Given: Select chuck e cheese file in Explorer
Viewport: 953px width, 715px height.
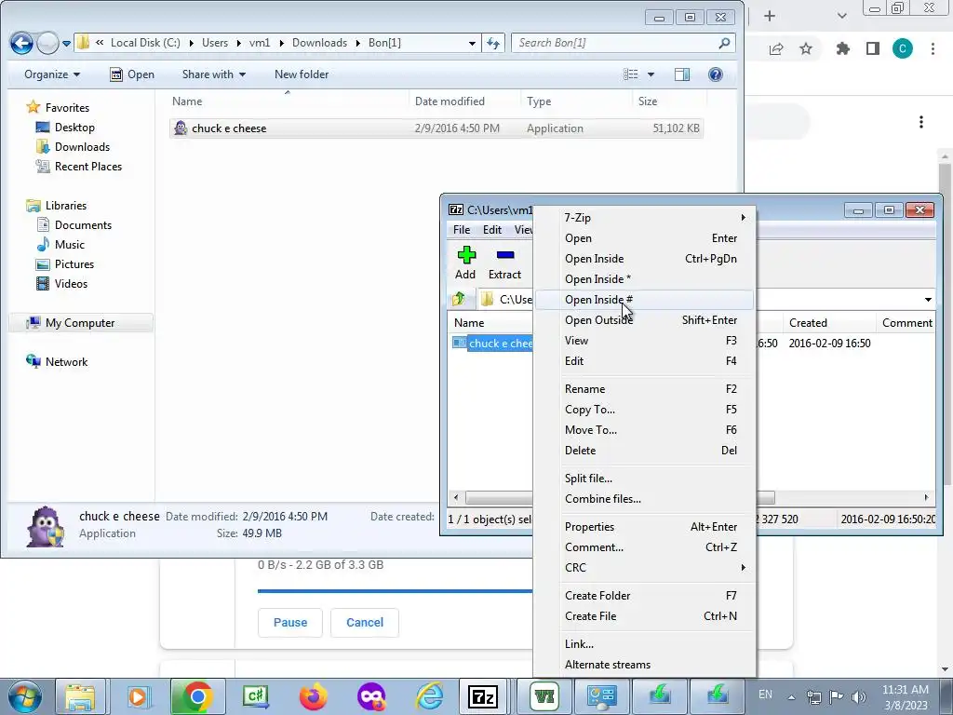Looking at the screenshot, I should tap(436, 128).
